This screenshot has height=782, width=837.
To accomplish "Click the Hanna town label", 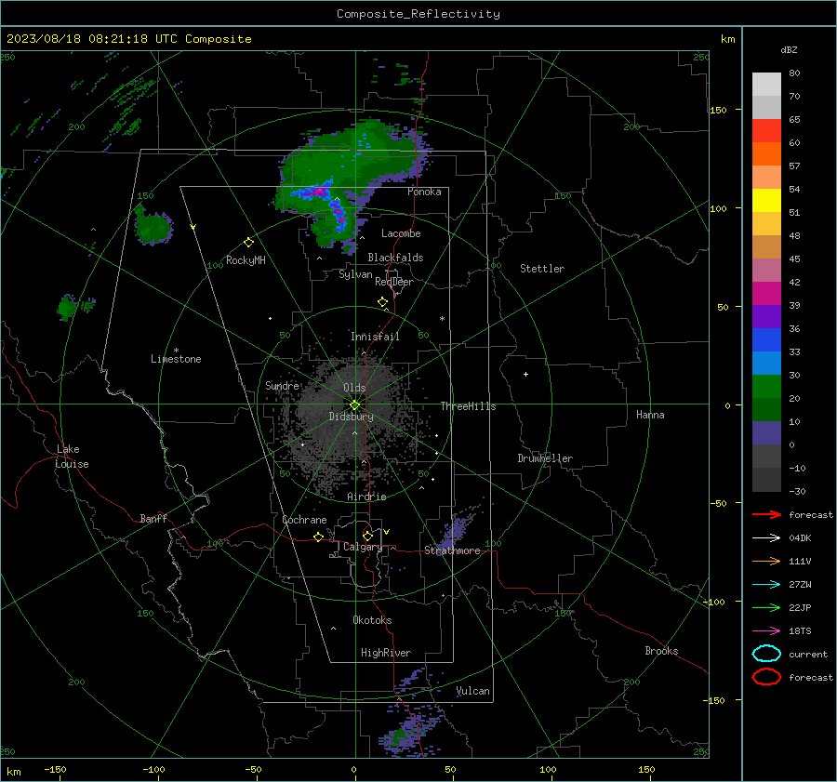I will [650, 415].
